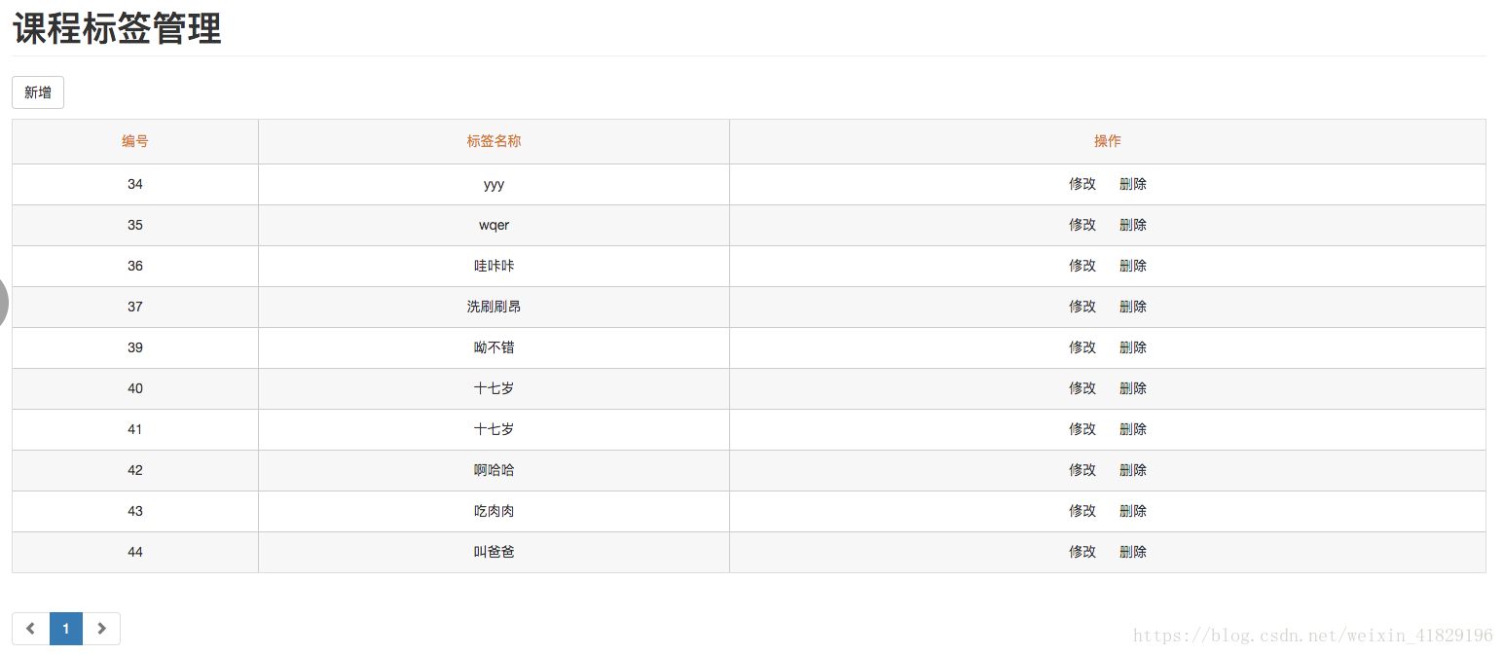This screenshot has height=655, width=1504.
Task: Click the tag name 洗刷刷昂
Action: tap(494, 307)
